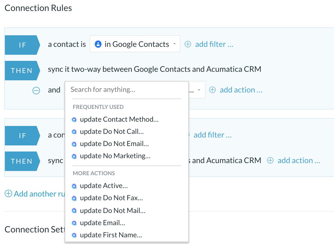This screenshot has width=334, height=244.
Task: Click the plus icon beside second-rule 'add action'
Action: tap(270, 160)
